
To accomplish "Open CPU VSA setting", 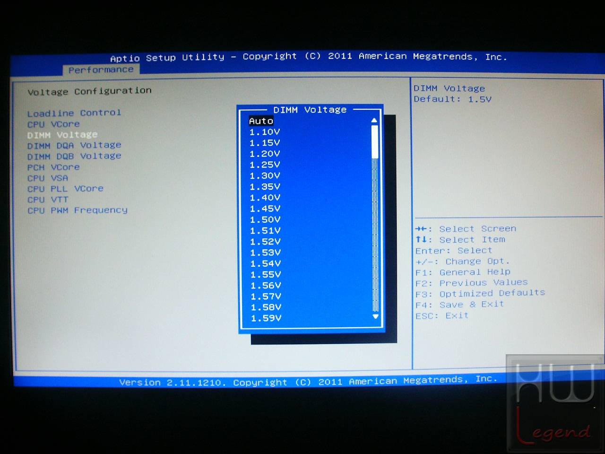I will [x=48, y=178].
